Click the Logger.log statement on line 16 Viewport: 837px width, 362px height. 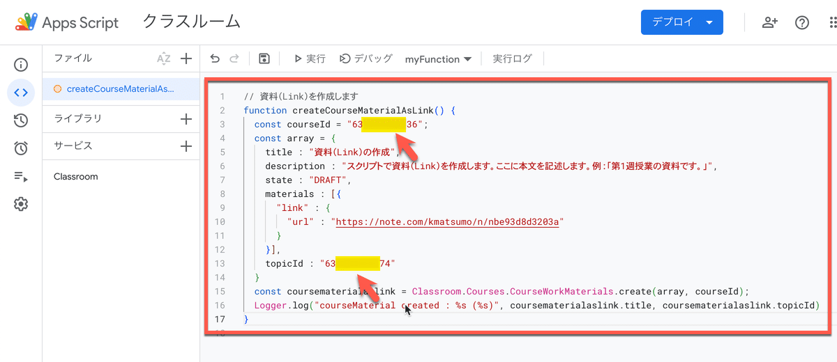pyautogui.click(x=536, y=305)
